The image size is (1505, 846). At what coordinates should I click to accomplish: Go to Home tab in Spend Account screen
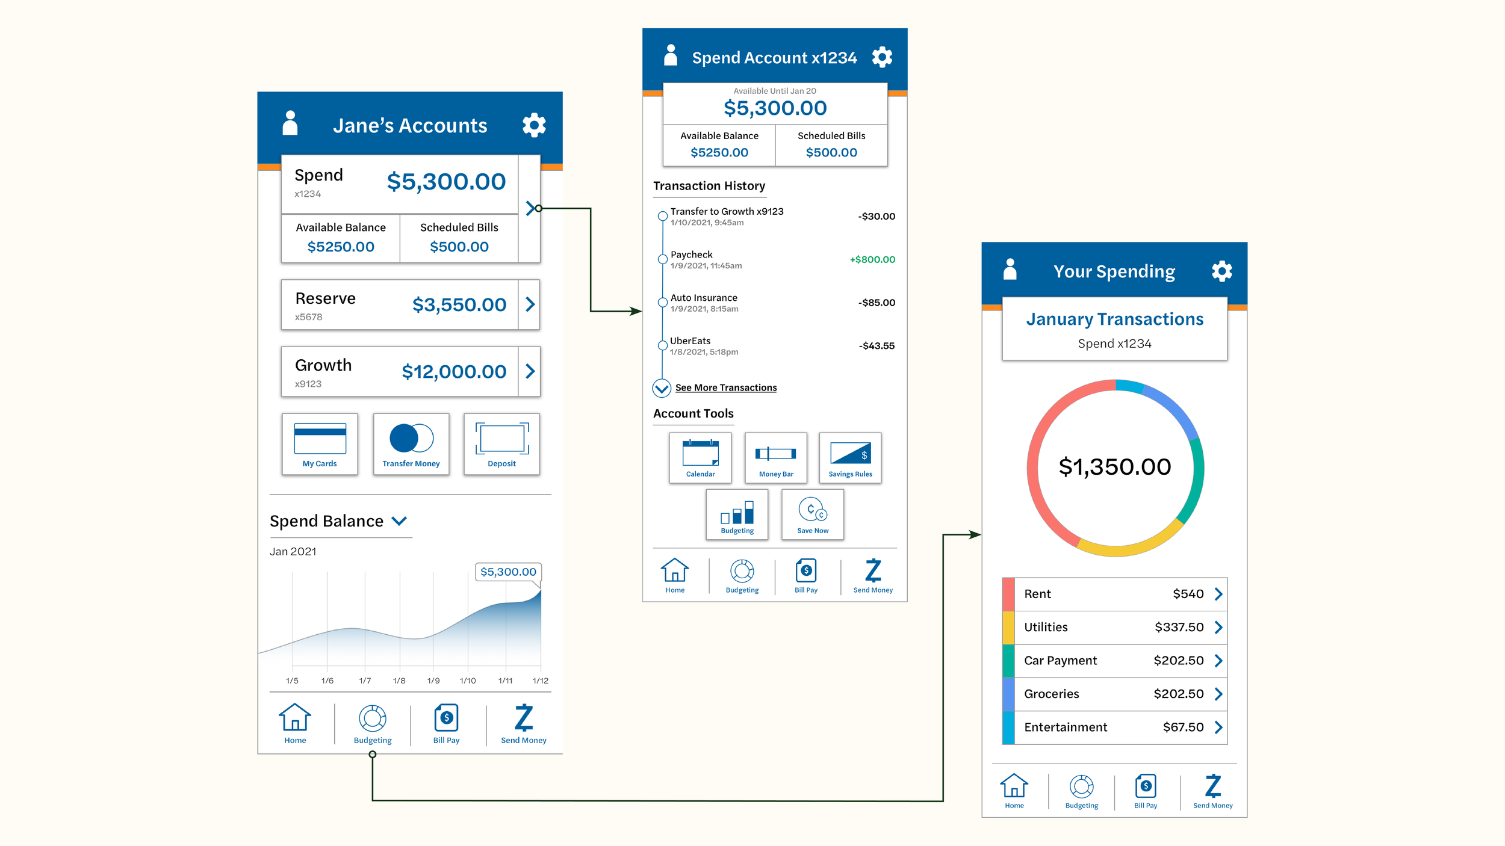675,576
